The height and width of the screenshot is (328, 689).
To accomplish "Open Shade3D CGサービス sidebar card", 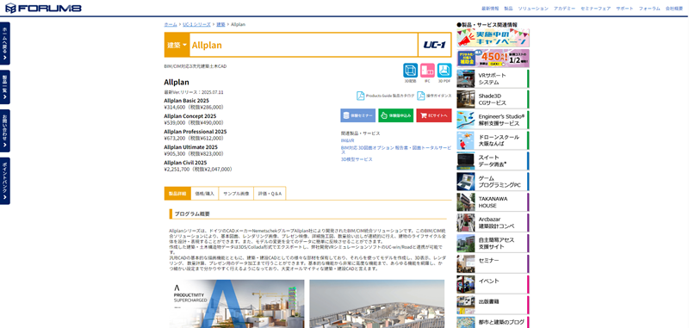I will click(493, 99).
